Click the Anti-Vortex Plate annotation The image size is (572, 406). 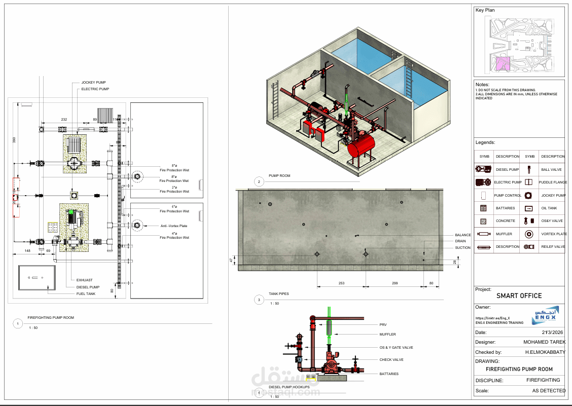(x=173, y=226)
